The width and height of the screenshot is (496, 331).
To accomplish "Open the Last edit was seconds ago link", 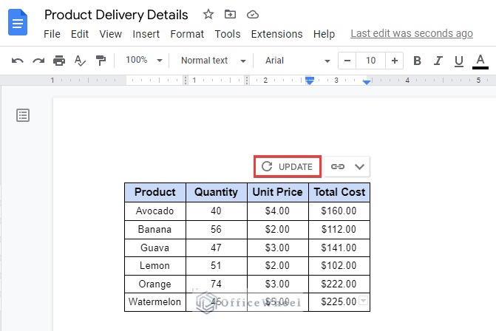I will (412, 33).
